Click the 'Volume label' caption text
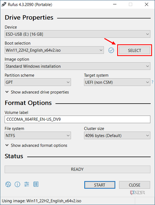This screenshot has height=205, width=155. coord(16,113)
